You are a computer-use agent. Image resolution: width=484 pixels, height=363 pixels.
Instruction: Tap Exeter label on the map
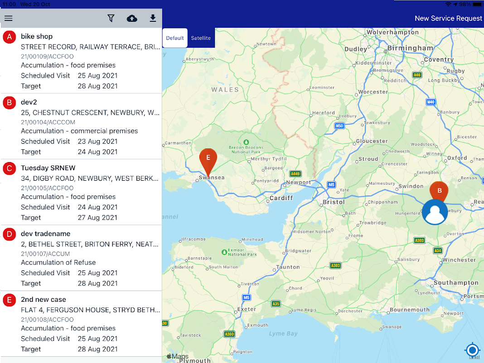pos(247,309)
